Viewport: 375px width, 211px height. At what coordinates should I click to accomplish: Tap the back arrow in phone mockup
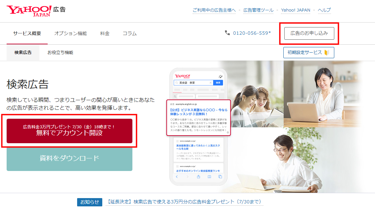[177, 177]
